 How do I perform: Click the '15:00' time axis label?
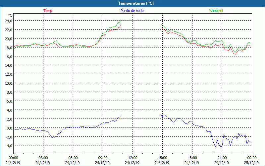162,158
